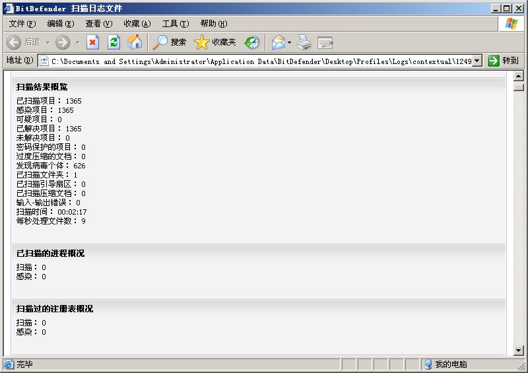
Task: Click the 已扫描的进程概况 heading
Action: (50, 254)
